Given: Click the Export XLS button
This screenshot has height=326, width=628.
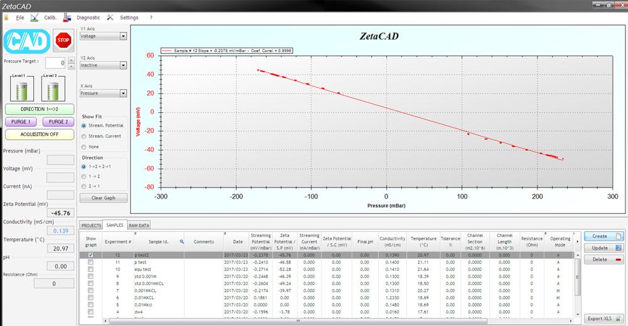Looking at the screenshot, I should [604, 318].
